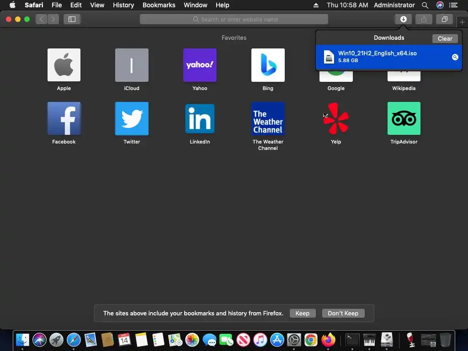
Task: Open Notes from the Dock
Action: click(141, 340)
